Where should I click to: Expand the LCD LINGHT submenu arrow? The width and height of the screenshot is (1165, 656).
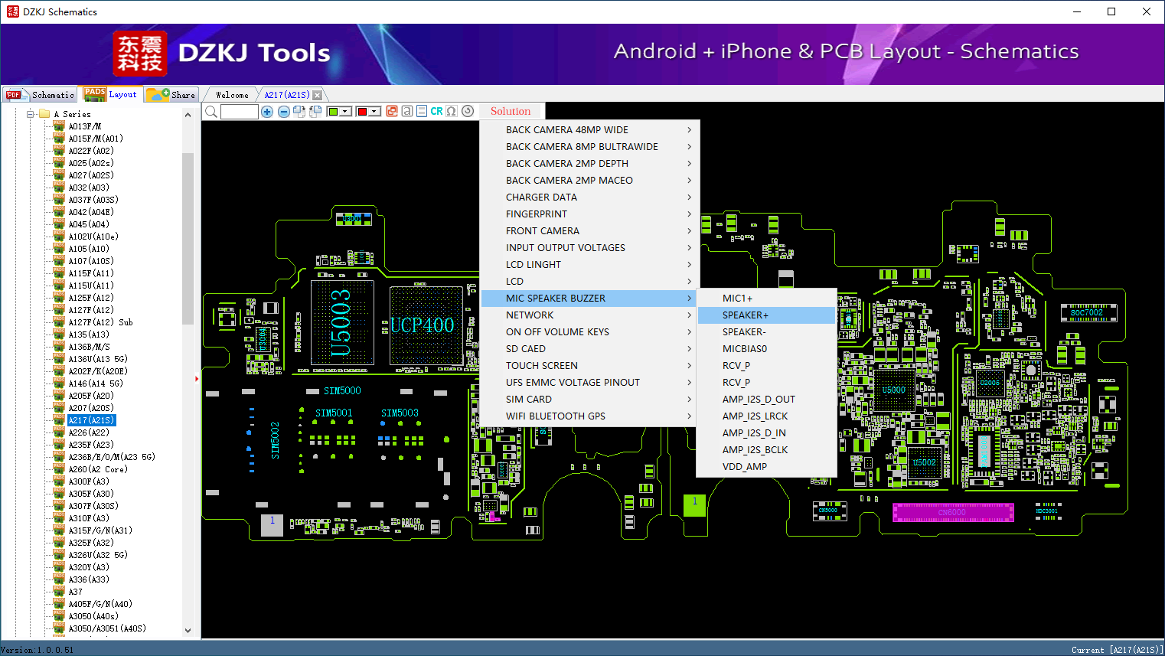tap(689, 265)
